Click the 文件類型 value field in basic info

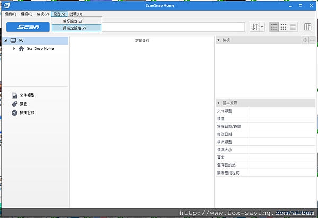click(x=282, y=111)
